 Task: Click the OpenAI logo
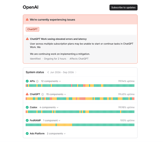click(x=31, y=7)
